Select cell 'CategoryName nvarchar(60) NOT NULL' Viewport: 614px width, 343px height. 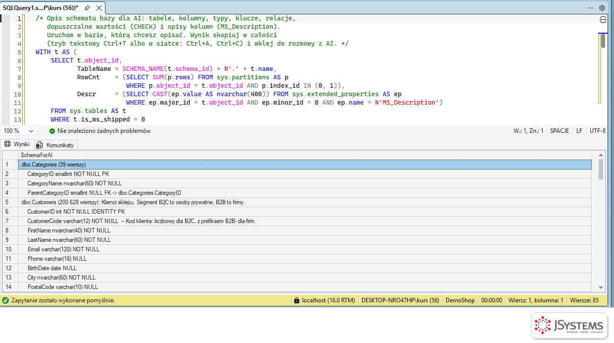coord(305,183)
